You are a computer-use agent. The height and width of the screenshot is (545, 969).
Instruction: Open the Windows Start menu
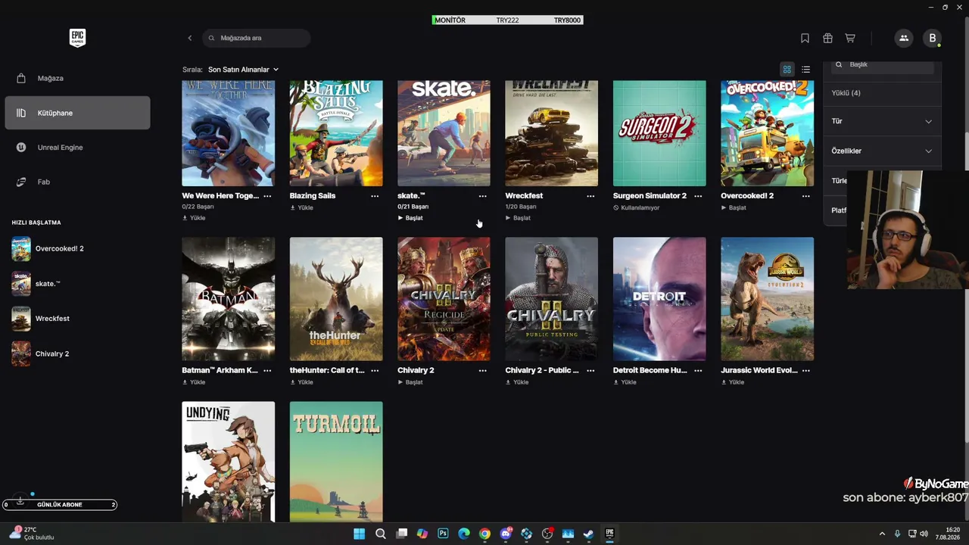360,534
